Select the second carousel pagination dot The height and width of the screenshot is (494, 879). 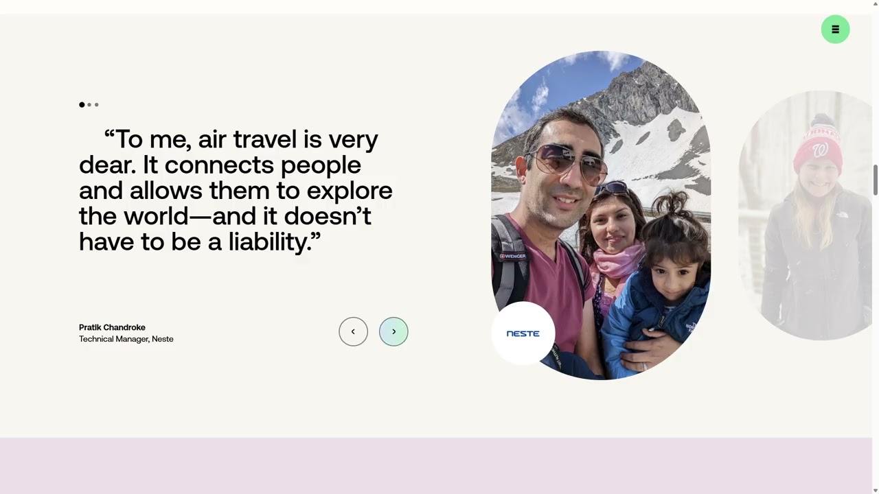89,105
